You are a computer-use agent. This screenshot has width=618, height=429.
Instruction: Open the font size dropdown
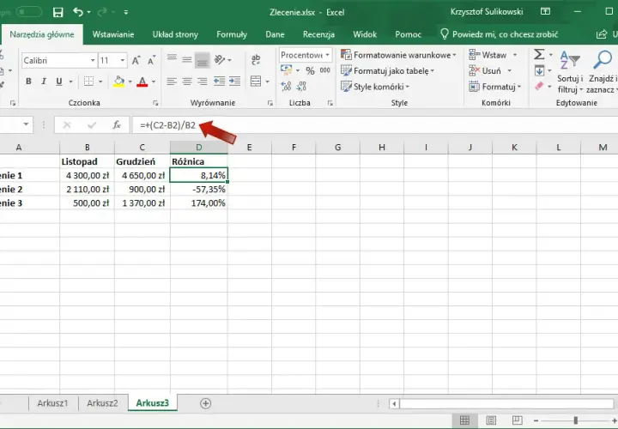[123, 60]
